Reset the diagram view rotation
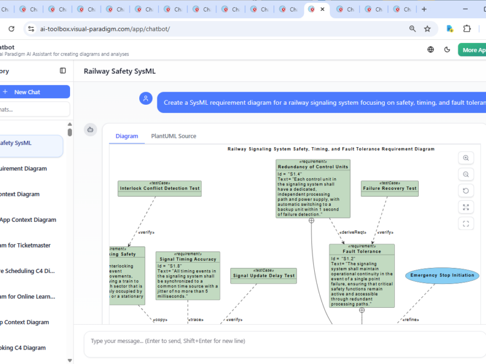 coord(466,191)
